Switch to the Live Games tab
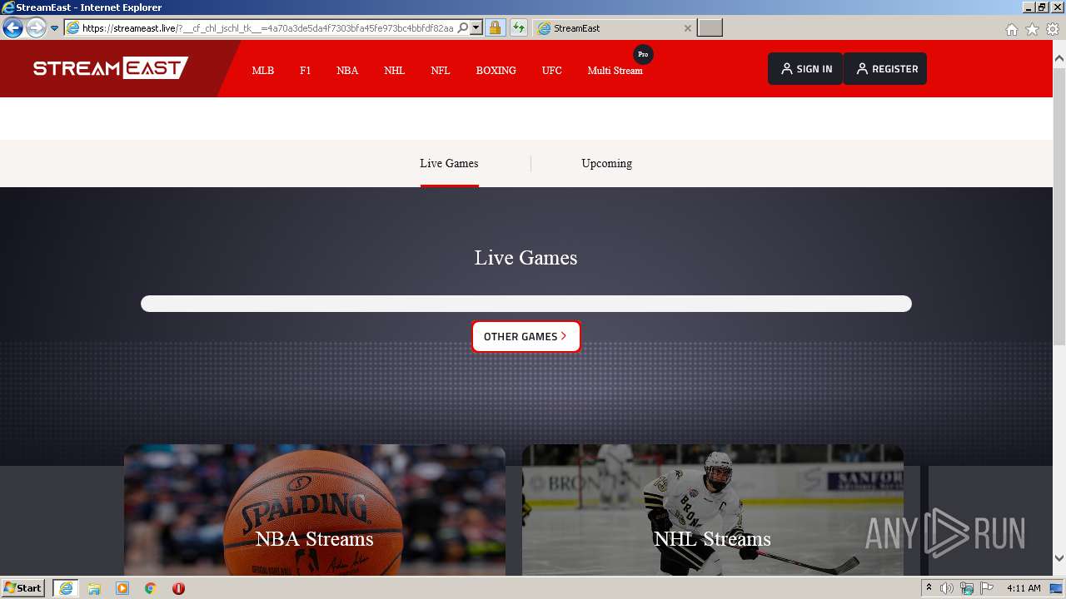Image resolution: width=1066 pixels, height=599 pixels. coord(449,163)
